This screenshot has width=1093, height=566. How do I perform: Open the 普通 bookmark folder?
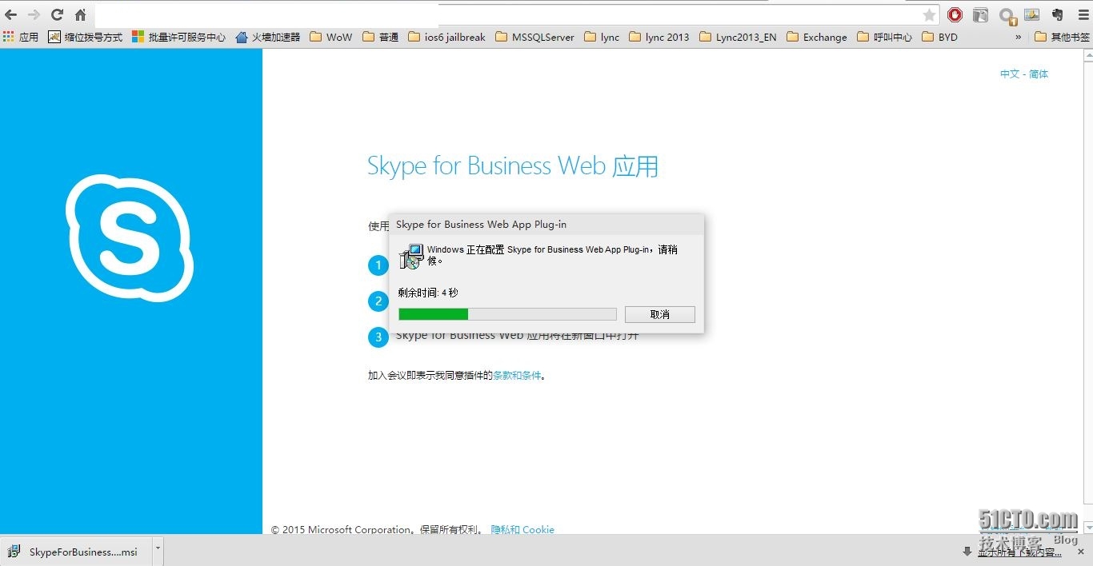click(381, 37)
